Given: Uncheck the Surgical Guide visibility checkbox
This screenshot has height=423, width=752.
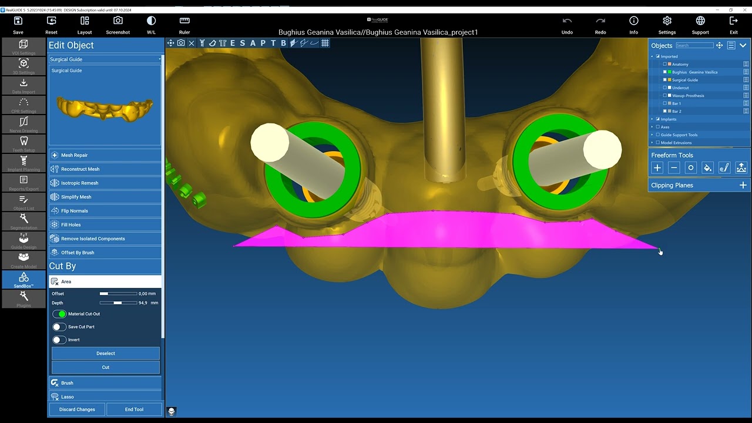Looking at the screenshot, I should point(665,80).
